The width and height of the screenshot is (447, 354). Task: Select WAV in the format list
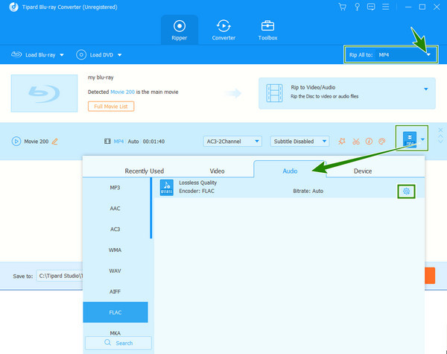point(115,271)
